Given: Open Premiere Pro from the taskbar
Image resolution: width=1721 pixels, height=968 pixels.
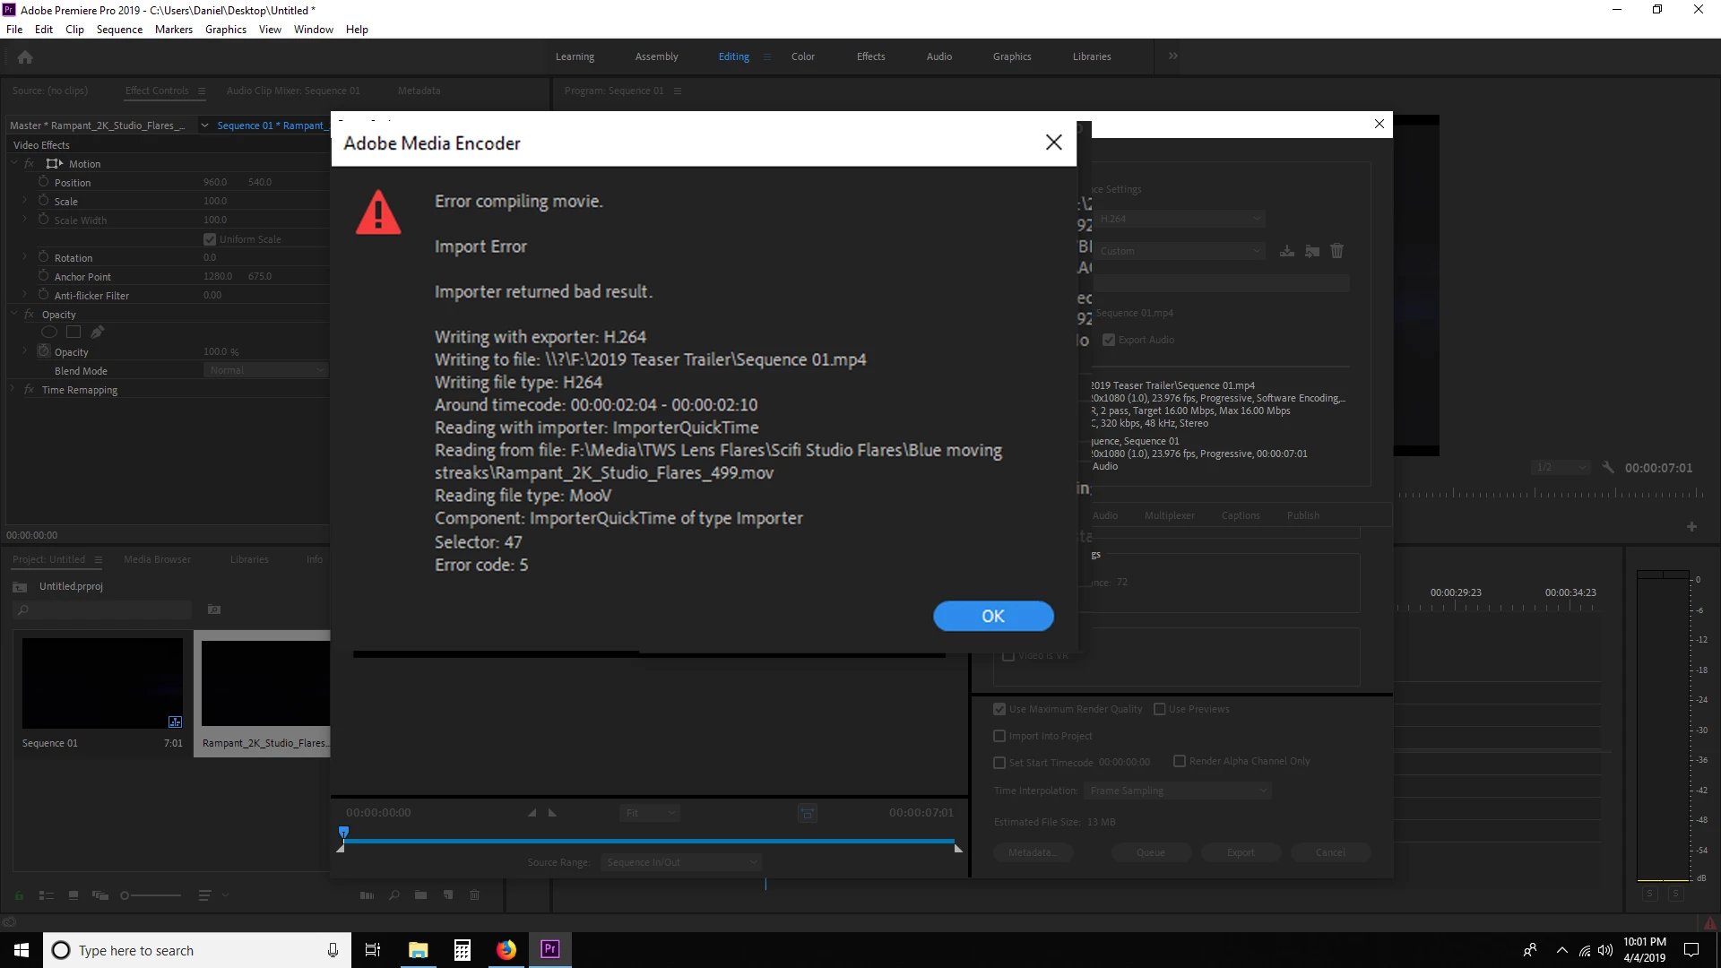Looking at the screenshot, I should (x=549, y=949).
